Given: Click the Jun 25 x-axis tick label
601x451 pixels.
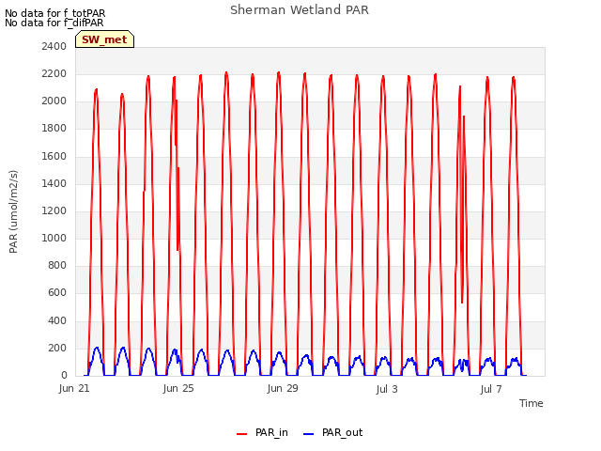Looking at the screenshot, I should pyautogui.click(x=178, y=389).
